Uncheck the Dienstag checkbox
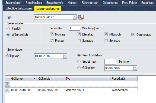The image size is (156, 103). [x=79, y=34]
